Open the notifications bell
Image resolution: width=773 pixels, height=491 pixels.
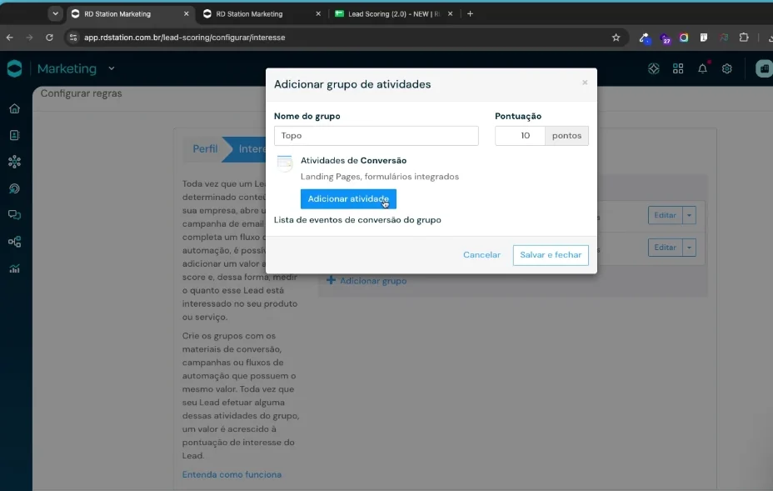[x=702, y=68]
